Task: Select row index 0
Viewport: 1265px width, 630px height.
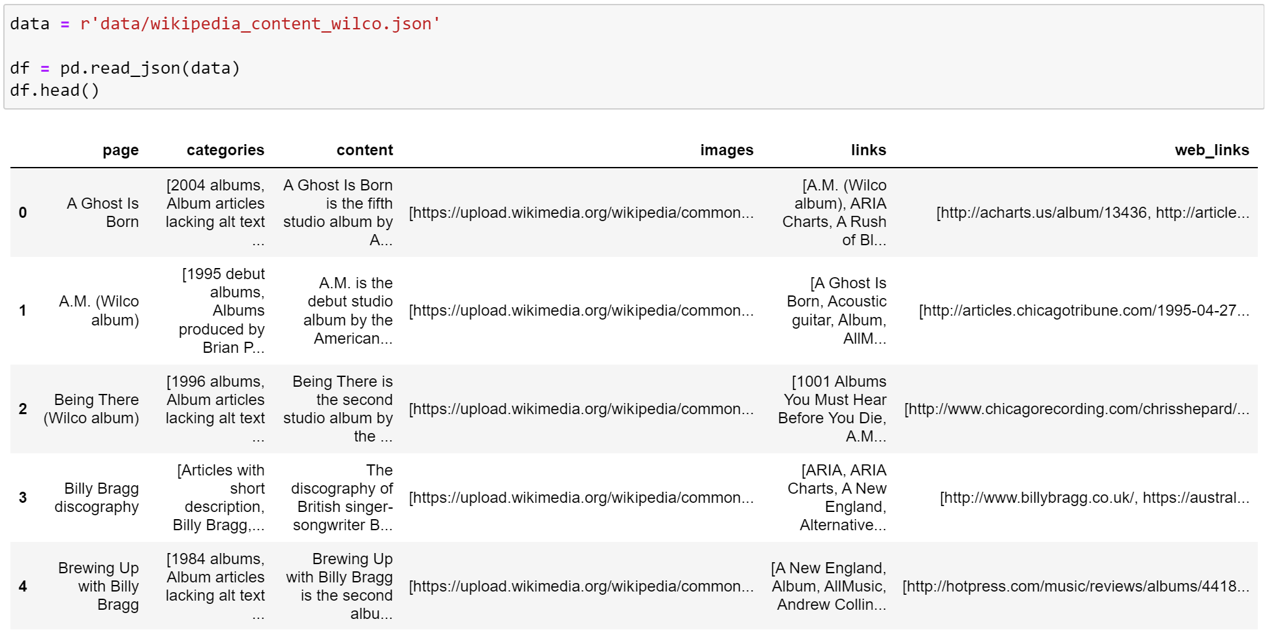Action: pos(23,213)
